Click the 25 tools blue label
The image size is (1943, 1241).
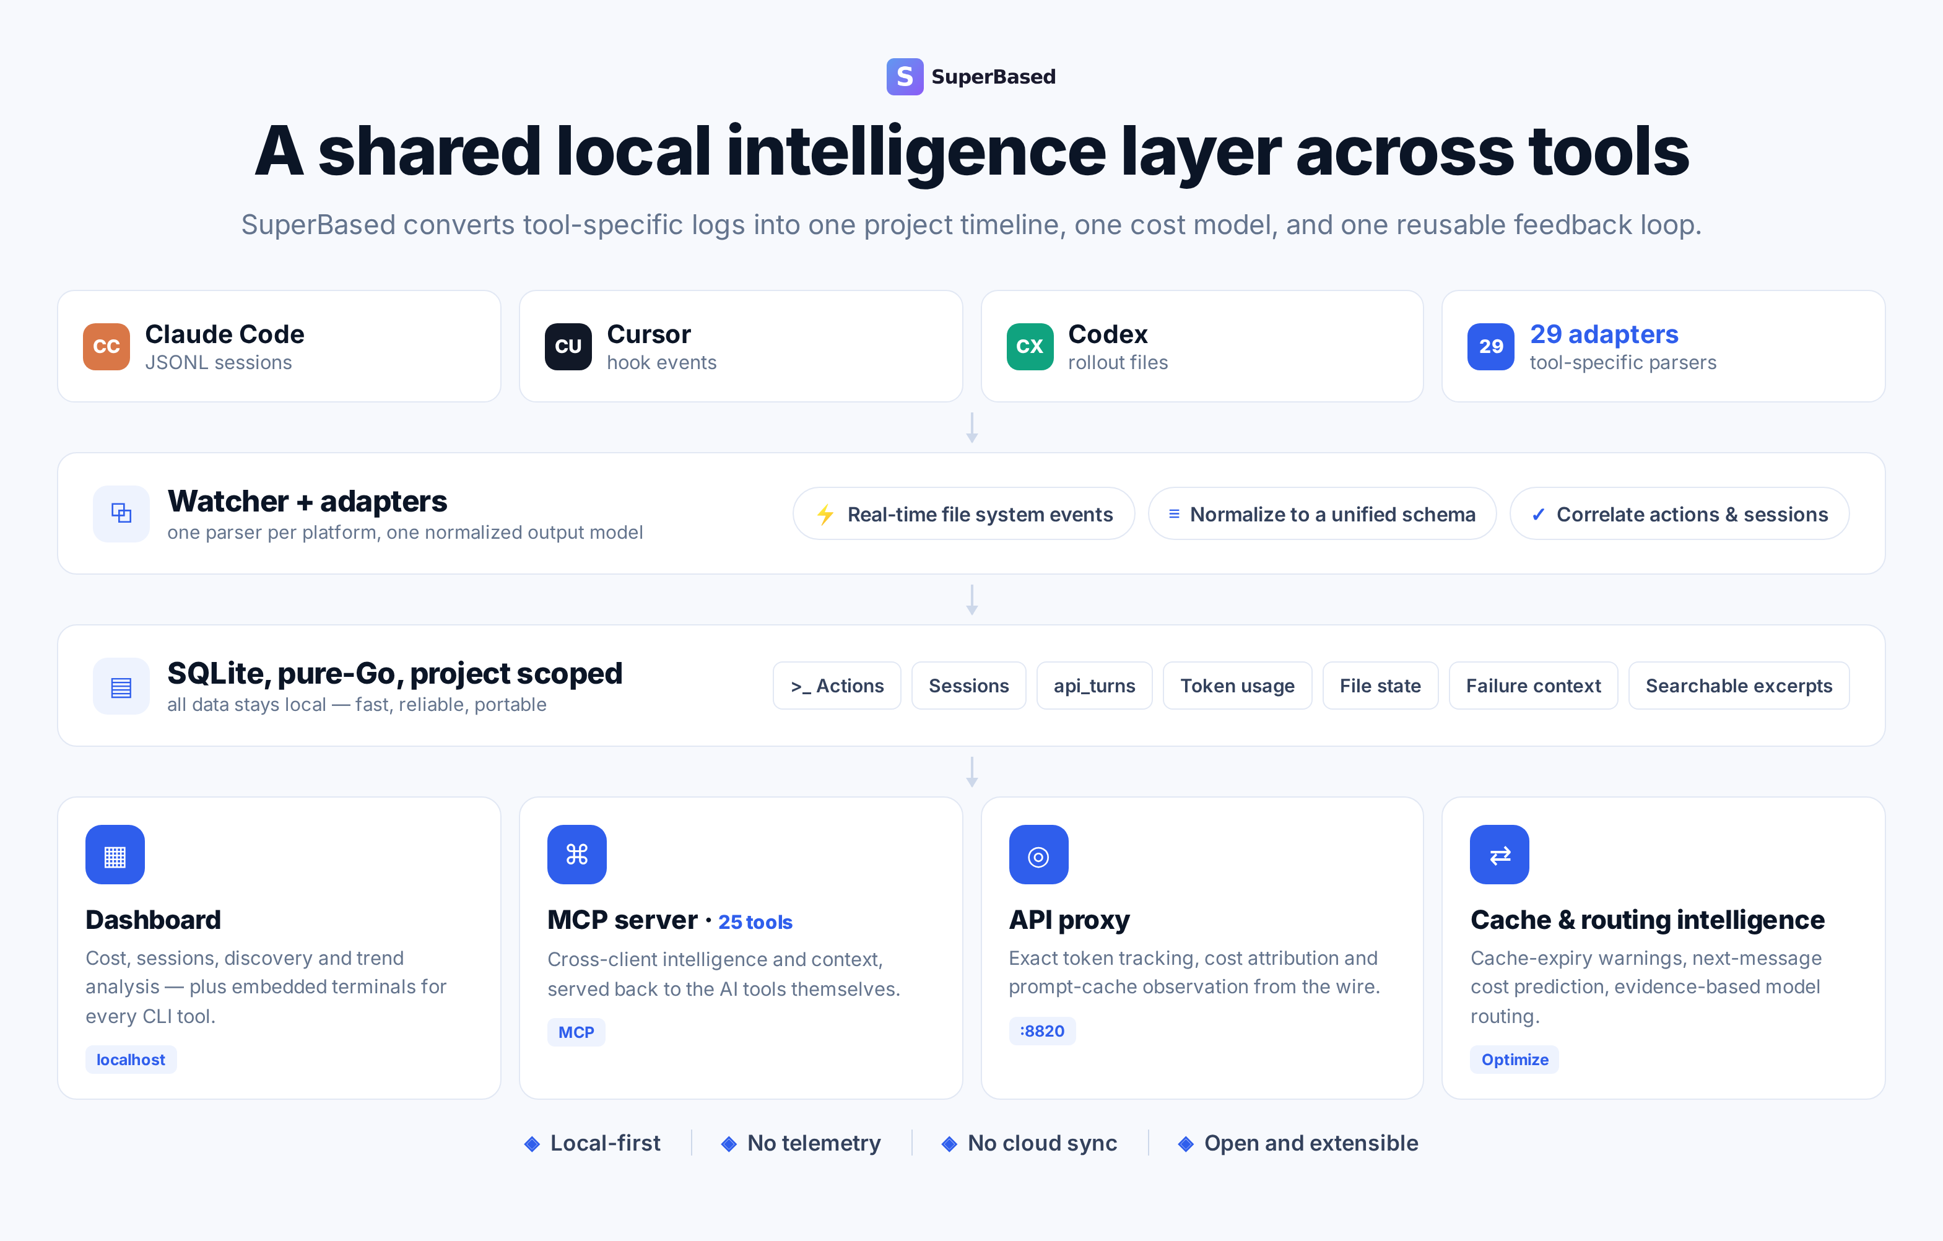tap(755, 922)
